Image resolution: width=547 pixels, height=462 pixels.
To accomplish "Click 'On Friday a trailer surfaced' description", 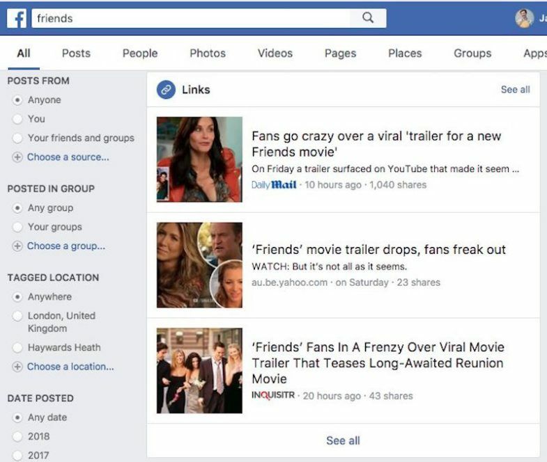I will tap(385, 169).
